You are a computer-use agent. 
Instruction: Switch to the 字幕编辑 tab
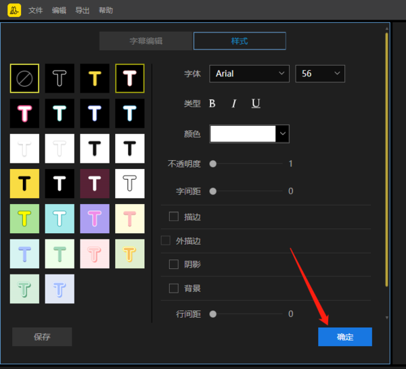(146, 41)
